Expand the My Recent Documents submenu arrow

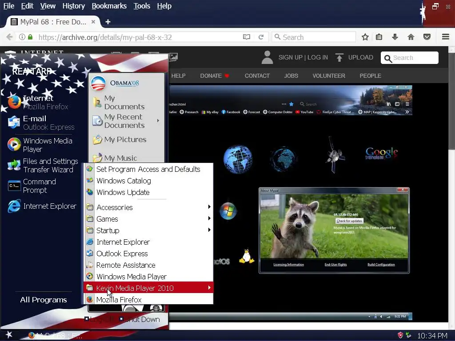158,121
